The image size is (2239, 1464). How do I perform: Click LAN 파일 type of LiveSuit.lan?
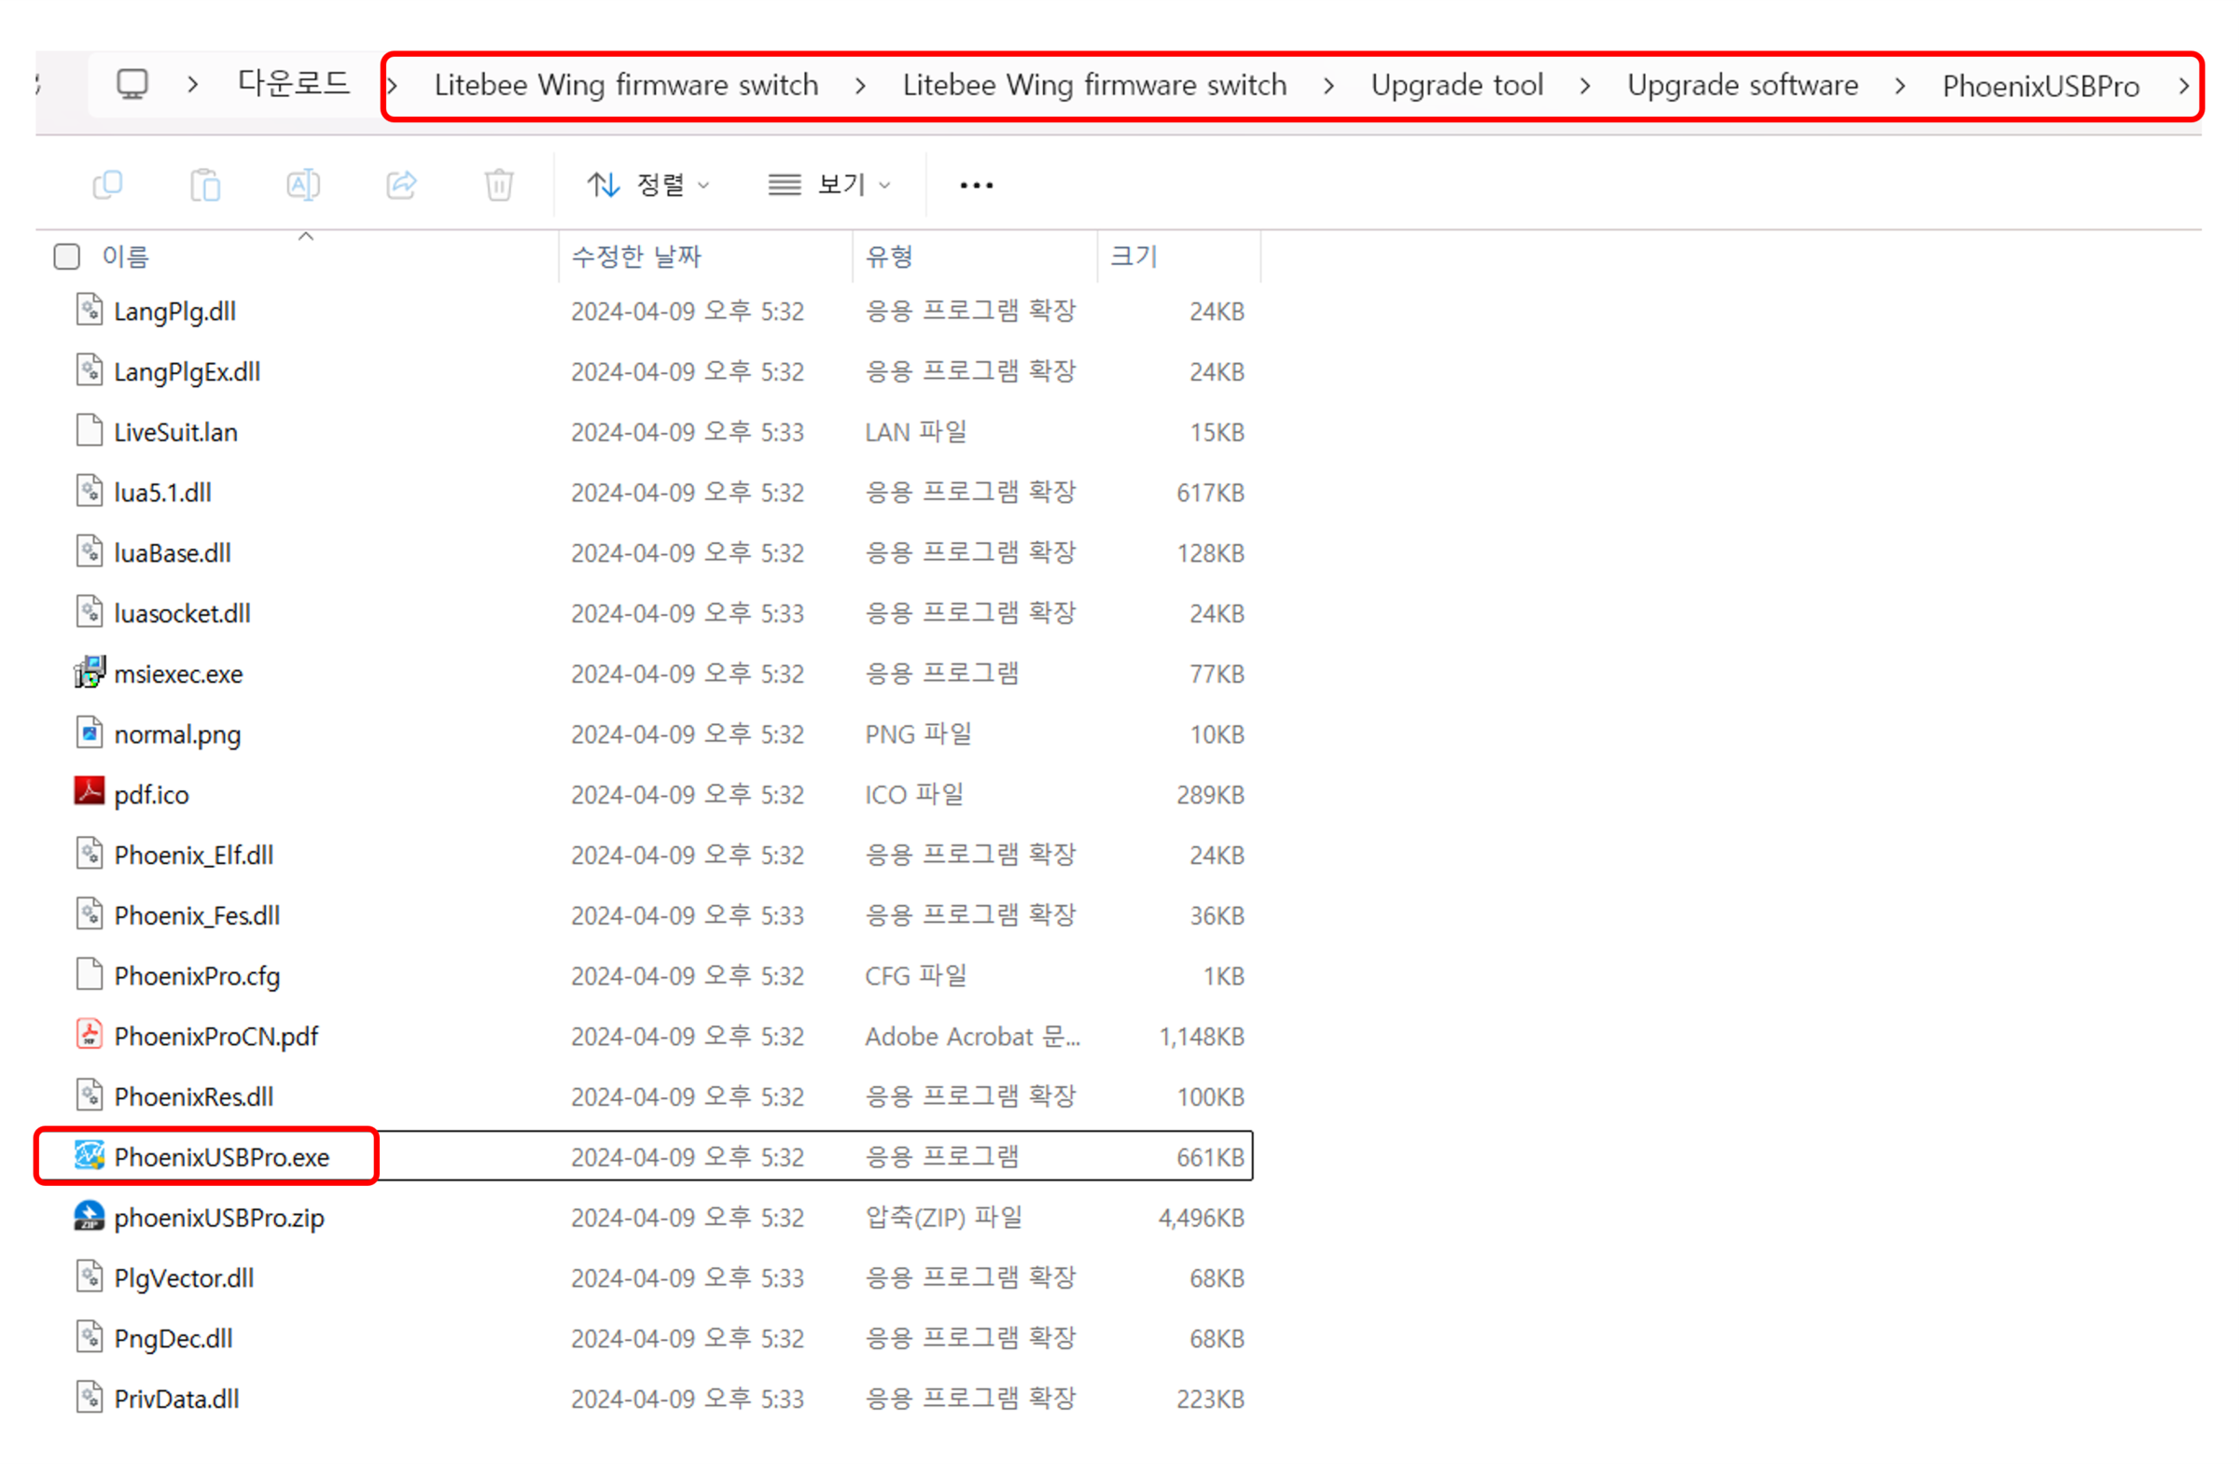pos(915,432)
